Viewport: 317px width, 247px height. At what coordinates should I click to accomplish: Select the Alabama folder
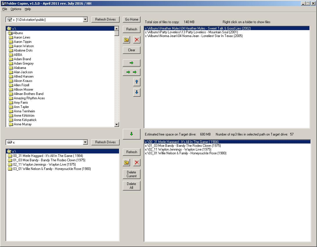pyautogui.click(x=20, y=68)
